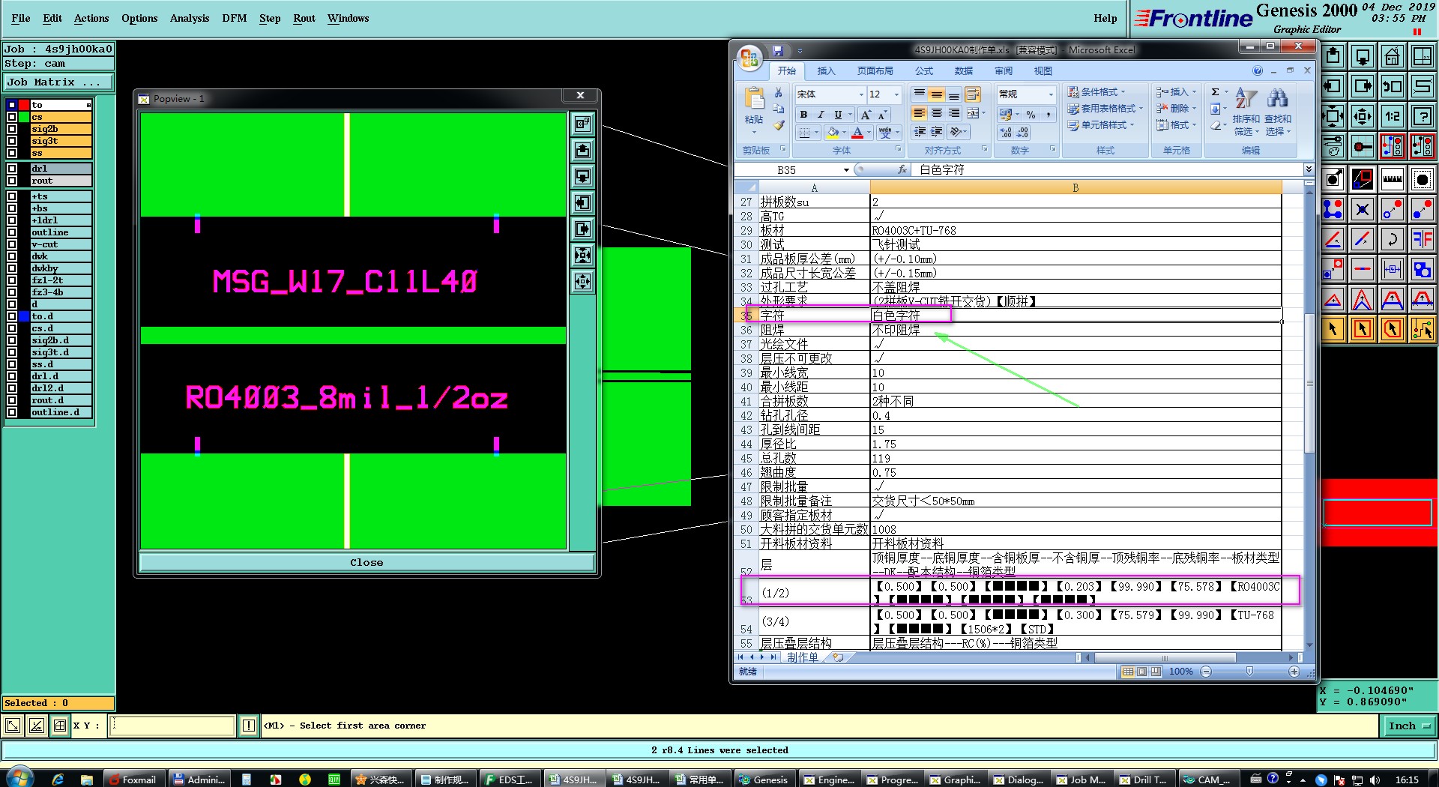Toggle visibility checkbox of layer 'outline.d'
This screenshot has width=1439, height=787.
coord(12,412)
